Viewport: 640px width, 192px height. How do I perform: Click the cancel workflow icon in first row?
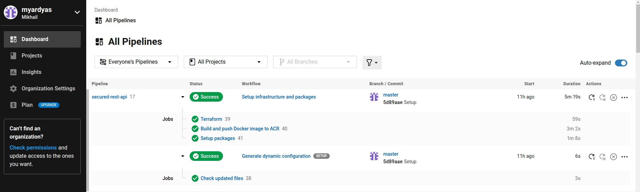[613, 98]
